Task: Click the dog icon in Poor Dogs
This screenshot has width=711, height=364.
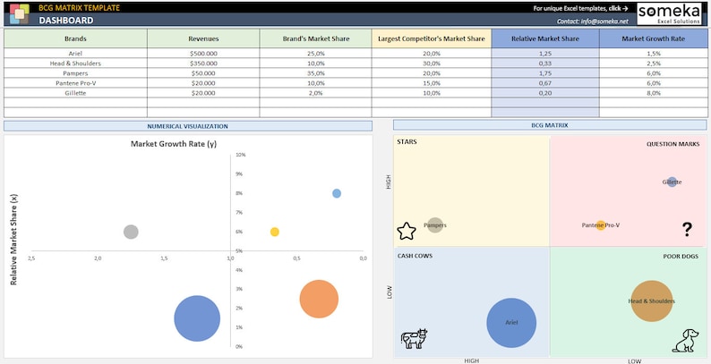Action: (x=685, y=341)
